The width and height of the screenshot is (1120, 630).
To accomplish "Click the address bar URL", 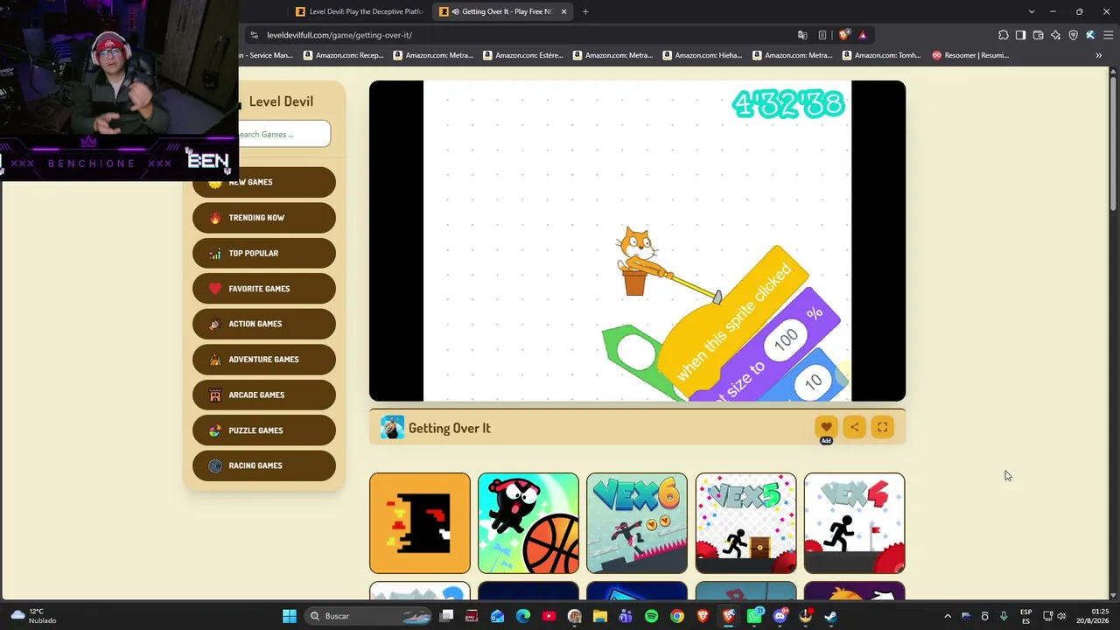I will tap(339, 35).
